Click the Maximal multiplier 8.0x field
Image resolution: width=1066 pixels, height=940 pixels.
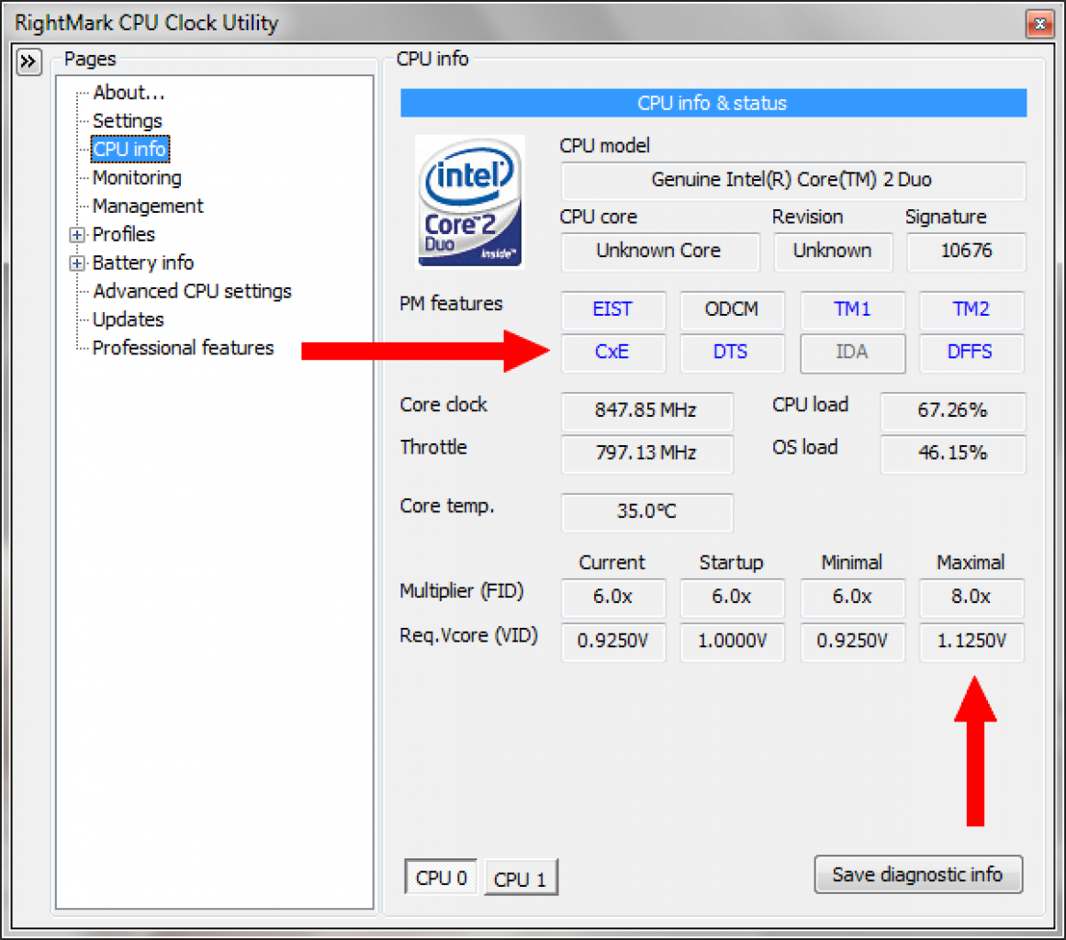[971, 598]
